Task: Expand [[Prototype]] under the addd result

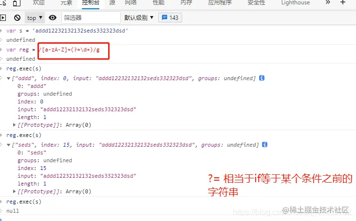Action: (14, 125)
